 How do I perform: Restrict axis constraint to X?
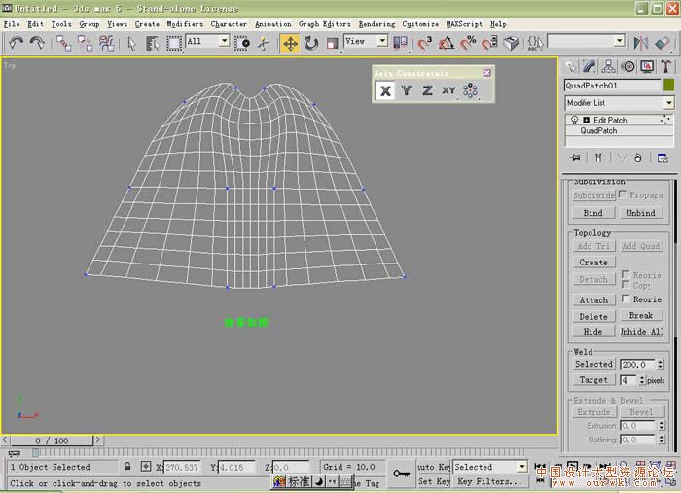[x=385, y=90]
